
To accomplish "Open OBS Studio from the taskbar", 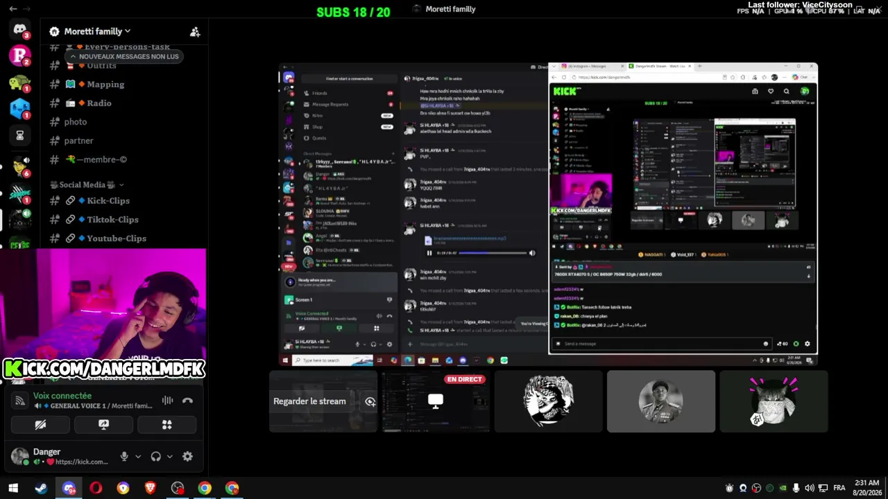I will click(178, 488).
